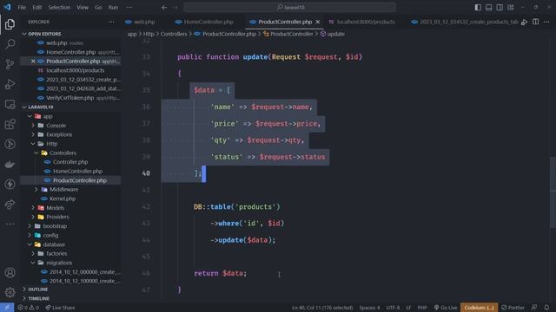This screenshot has width=556, height=312.
Task: Click the Codeium status item
Action: point(479,308)
